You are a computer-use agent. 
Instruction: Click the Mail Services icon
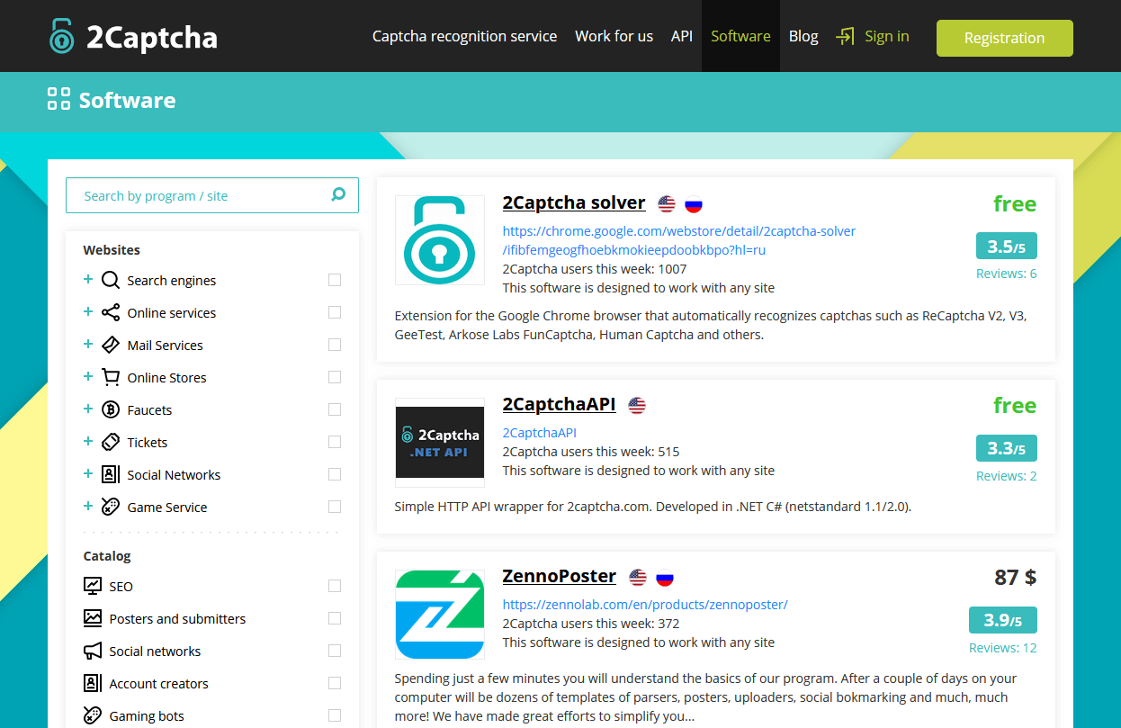pyautogui.click(x=111, y=345)
